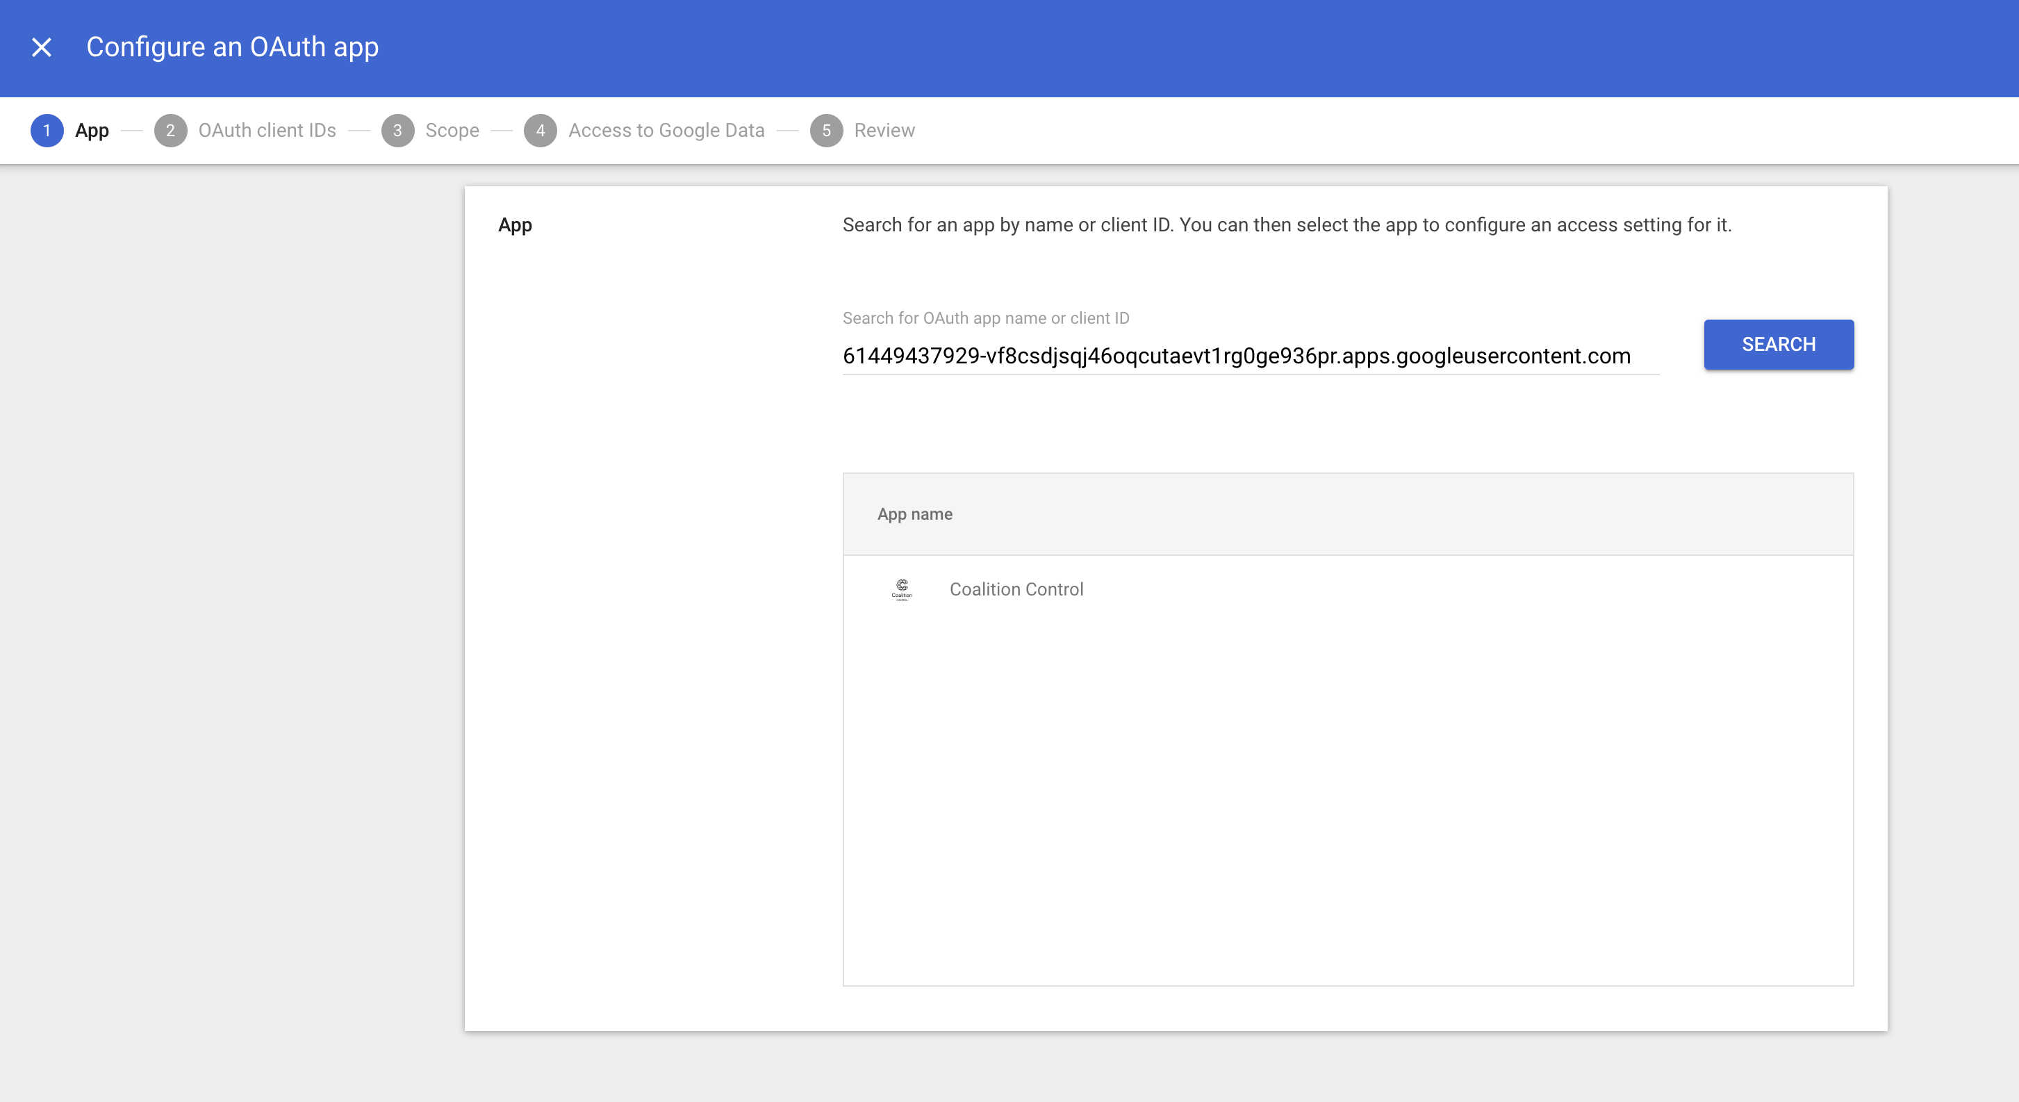Click the step 3 circle icon
The image size is (2019, 1102).
(397, 131)
